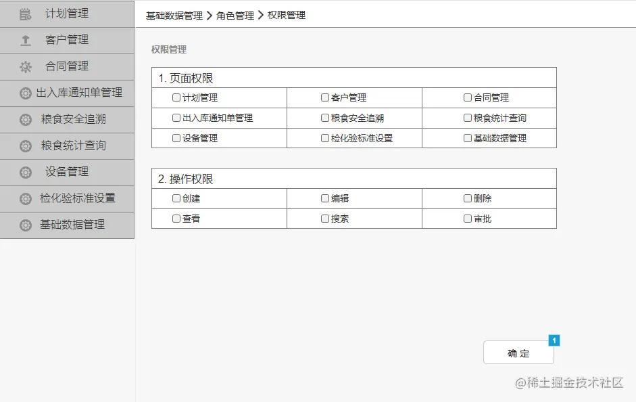Image resolution: width=636 pixels, height=402 pixels.
Task: Click the calendar icon beside 计划管理
Action: [25, 14]
